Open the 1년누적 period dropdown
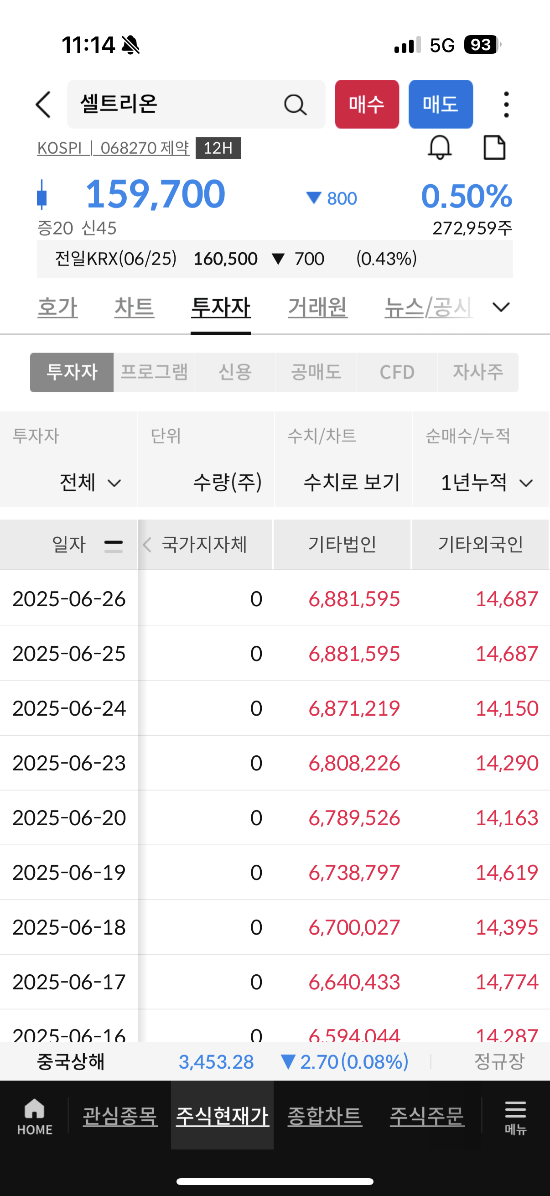The width and height of the screenshot is (550, 1196). tap(487, 483)
